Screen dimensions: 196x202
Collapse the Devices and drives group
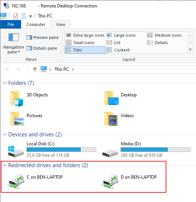tap(4, 135)
